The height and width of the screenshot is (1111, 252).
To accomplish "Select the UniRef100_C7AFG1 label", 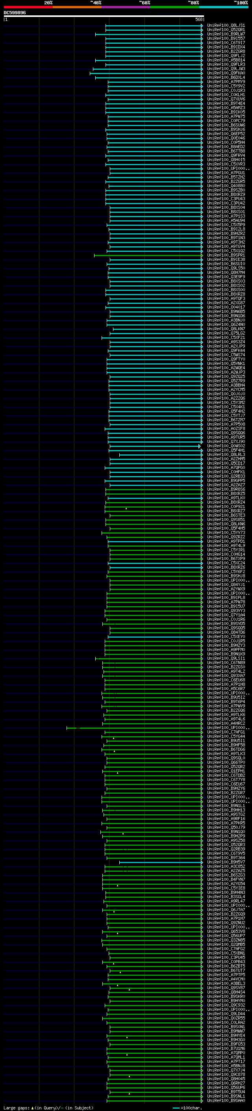I will click(226, 732).
